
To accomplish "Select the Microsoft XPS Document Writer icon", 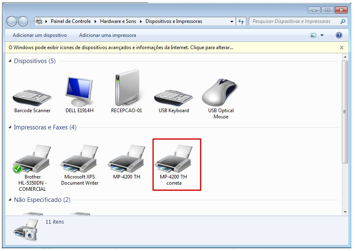I will (x=79, y=159).
